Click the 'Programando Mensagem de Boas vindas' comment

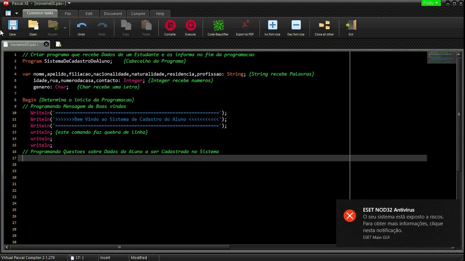[x=74, y=106]
